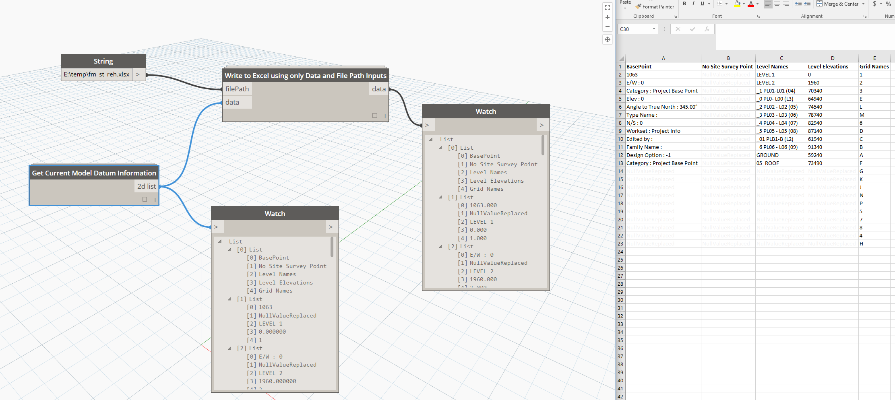Image resolution: width=895 pixels, height=400 pixels.
Task: Center align text in Excel ribbon
Action: 777,4
